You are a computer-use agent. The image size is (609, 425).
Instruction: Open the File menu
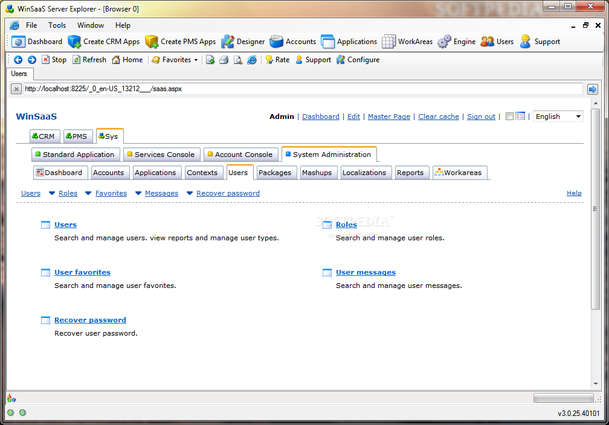[x=31, y=25]
